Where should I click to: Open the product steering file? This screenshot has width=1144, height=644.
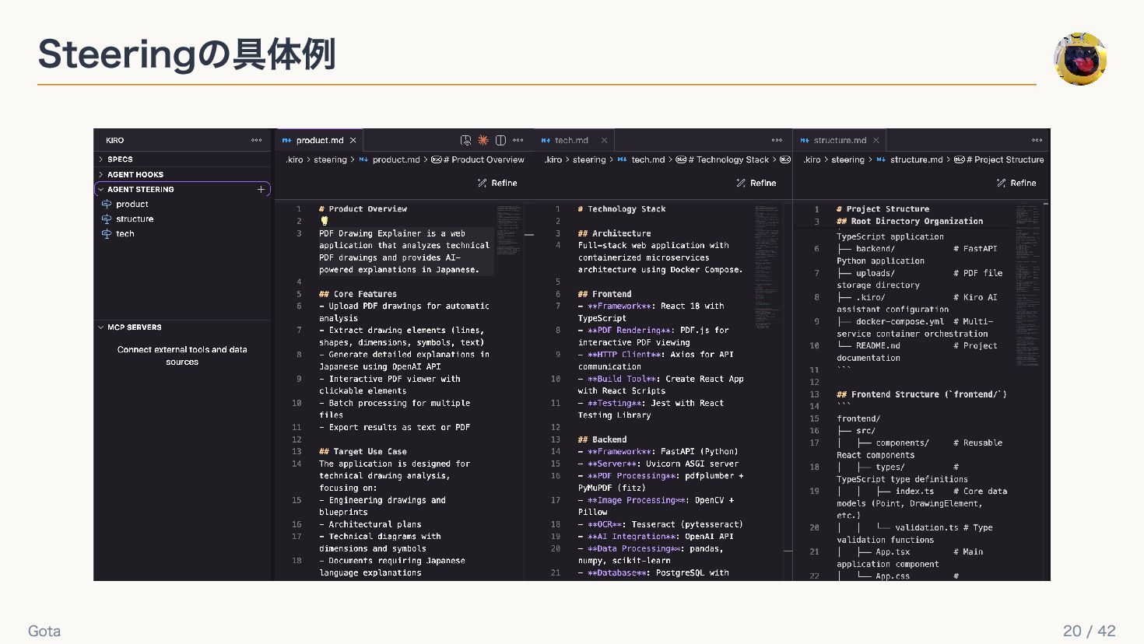coord(132,204)
